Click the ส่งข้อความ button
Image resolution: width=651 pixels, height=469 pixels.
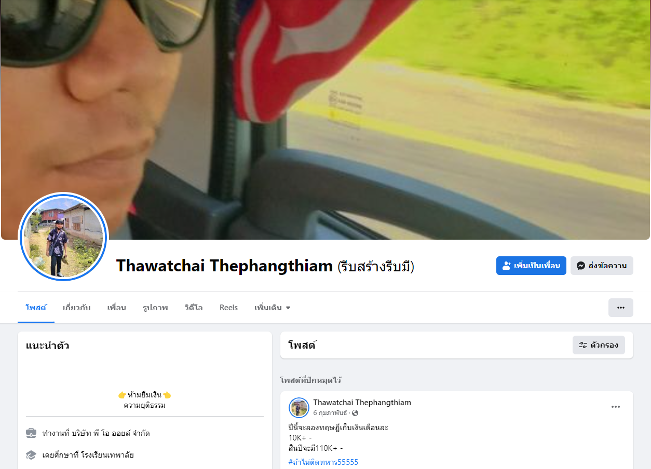[602, 266]
